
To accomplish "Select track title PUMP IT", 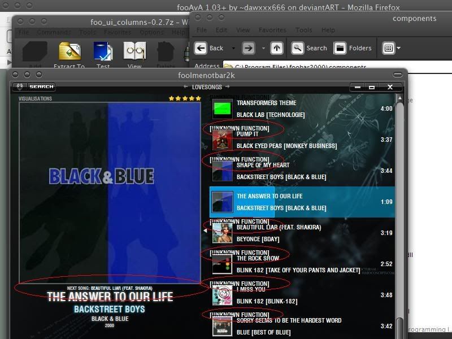I will click(247, 134).
